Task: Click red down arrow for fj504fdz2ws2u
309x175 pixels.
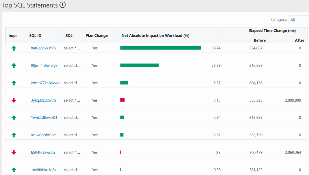Action: [x=14, y=152]
